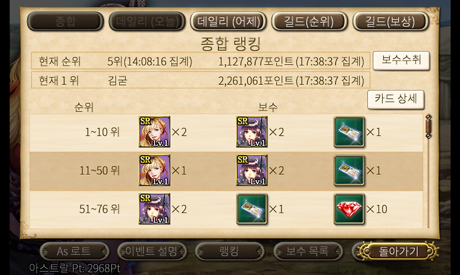The image size is (460, 275).
Task: Switch to the 데일리 (오늘) tab
Action: coord(147,22)
